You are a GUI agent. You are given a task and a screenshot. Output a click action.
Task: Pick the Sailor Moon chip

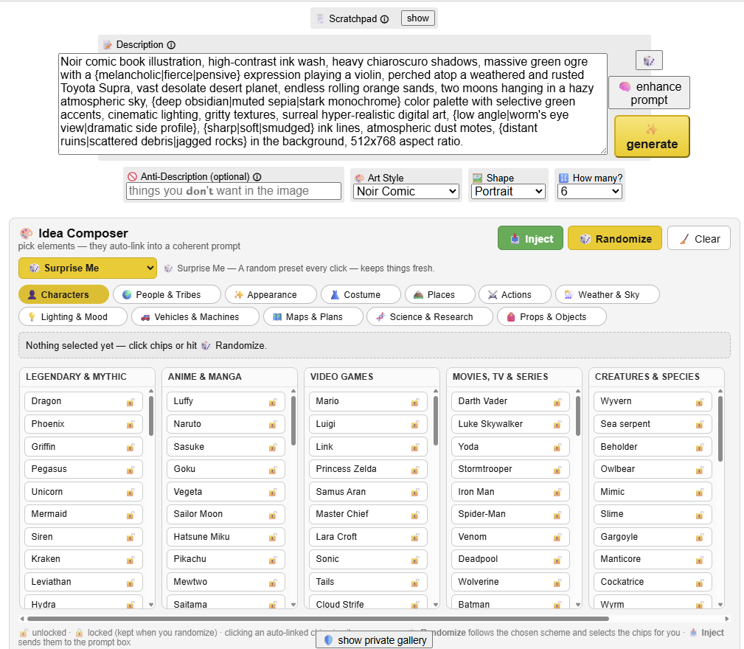pos(226,514)
